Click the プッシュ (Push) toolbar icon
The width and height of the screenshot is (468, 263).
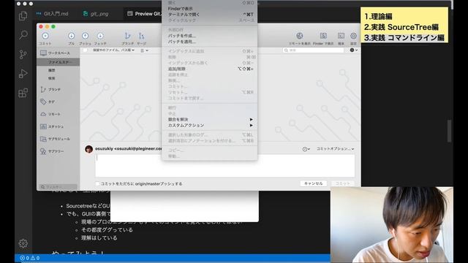[85, 36]
